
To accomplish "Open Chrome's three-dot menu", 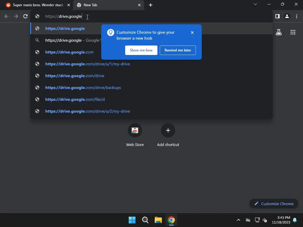I will tap(296, 17).
